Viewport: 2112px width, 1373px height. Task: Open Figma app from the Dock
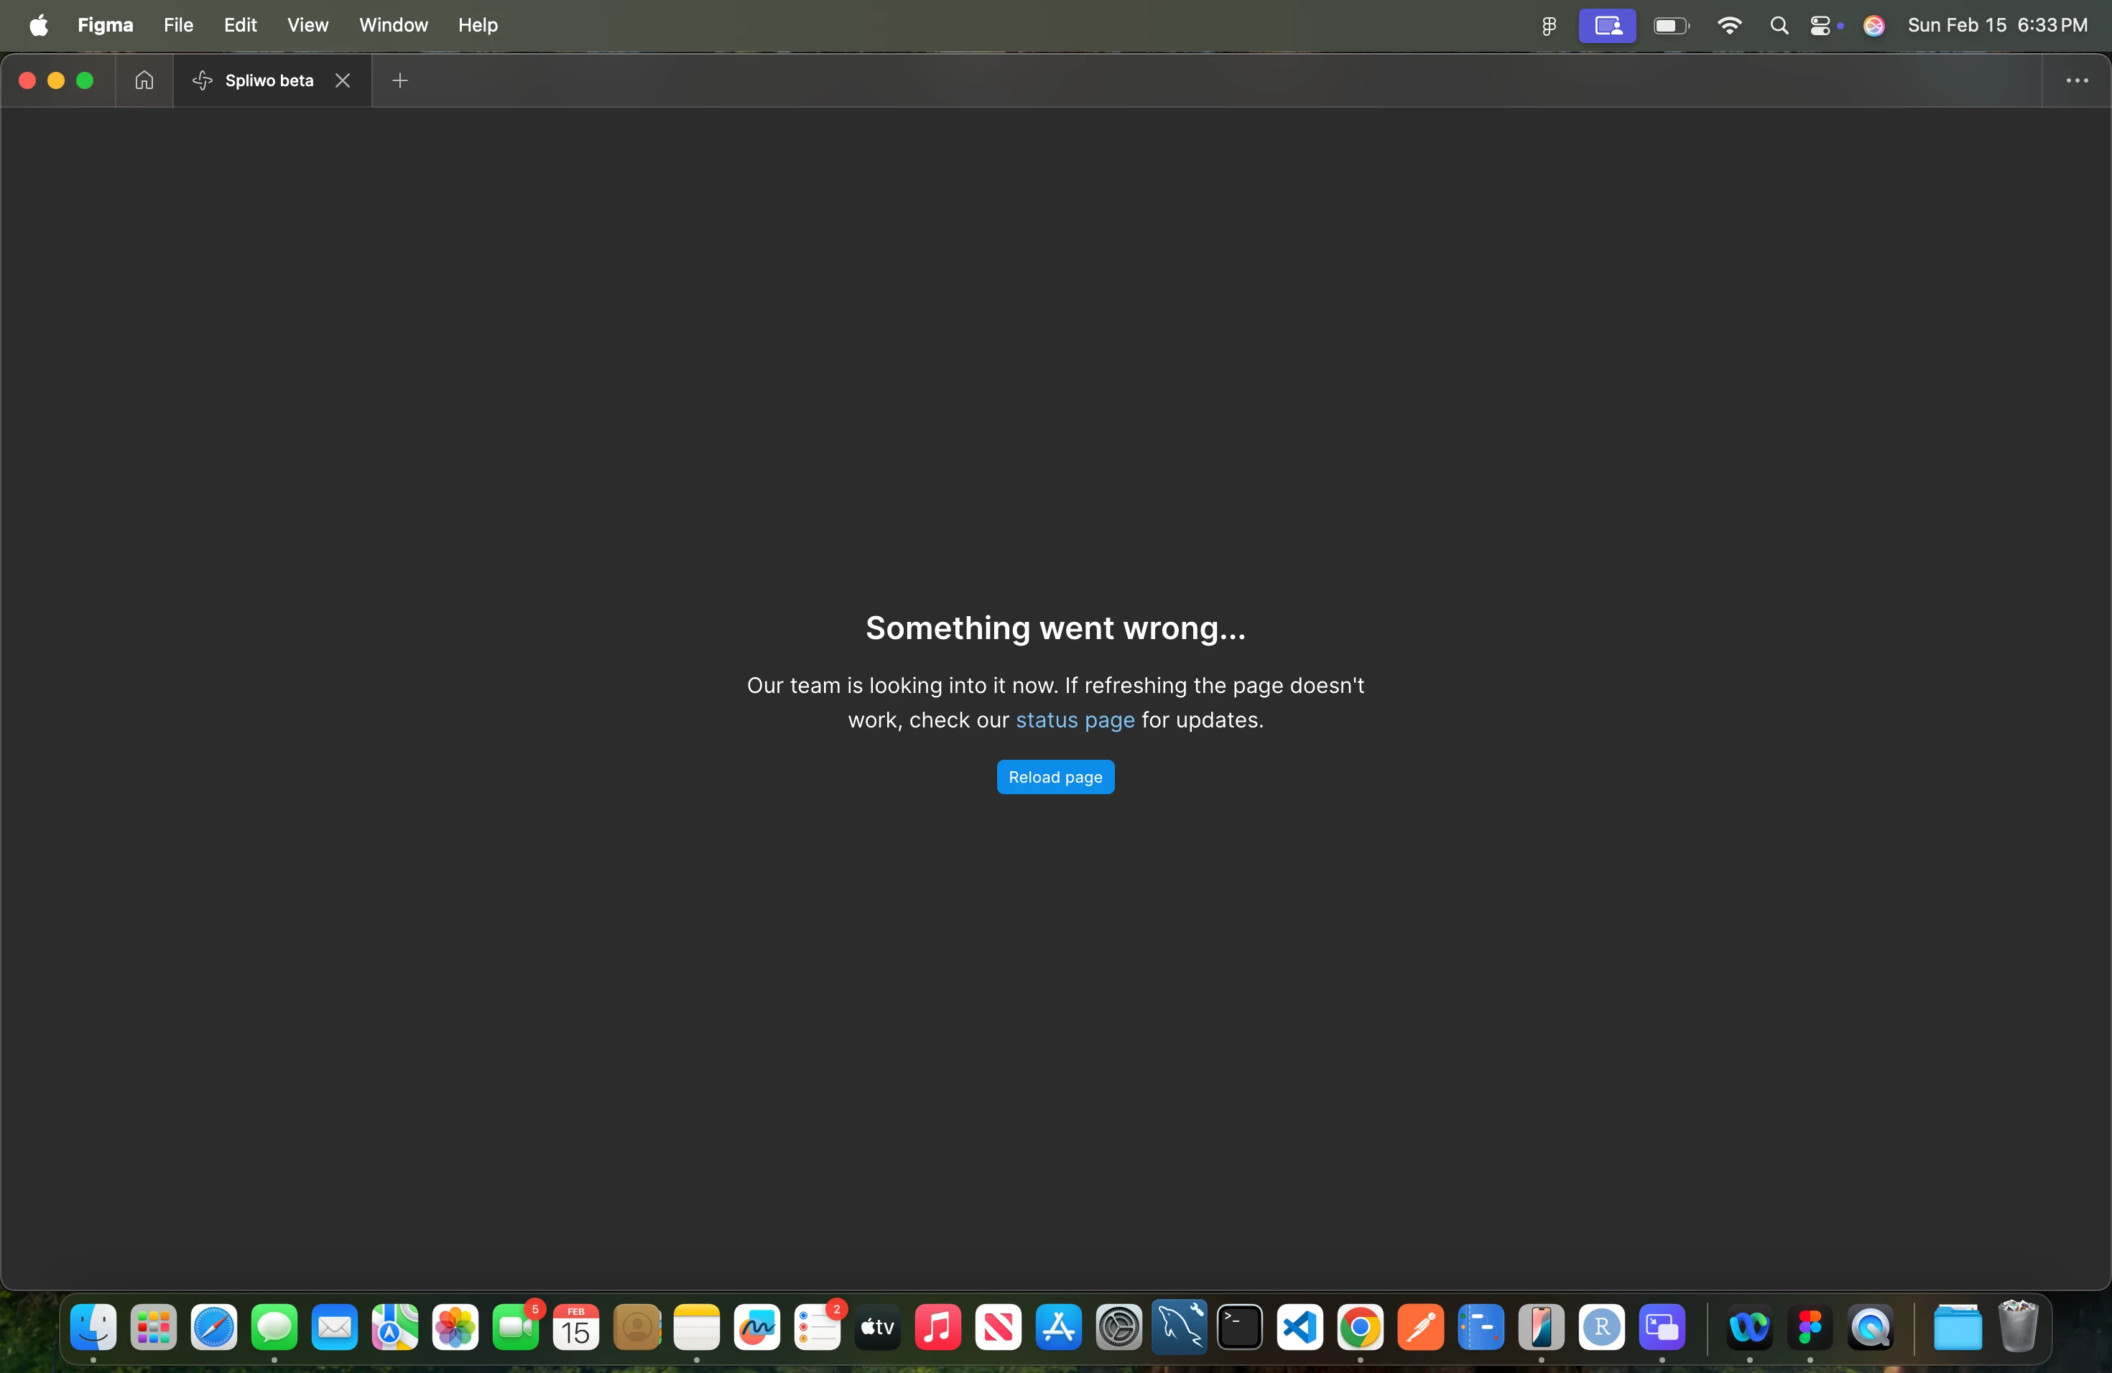pyautogui.click(x=1810, y=1328)
